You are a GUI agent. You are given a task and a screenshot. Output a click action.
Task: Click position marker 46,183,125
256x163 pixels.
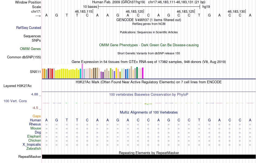click(185, 11)
